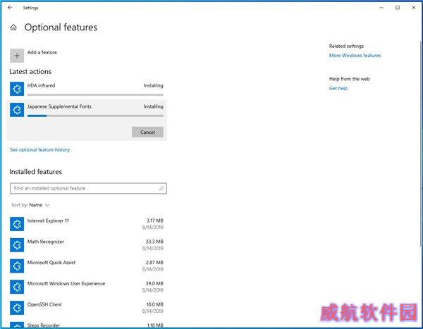The width and height of the screenshot is (423, 329).
Task: Minimize the Settings window
Action: coord(381,8)
